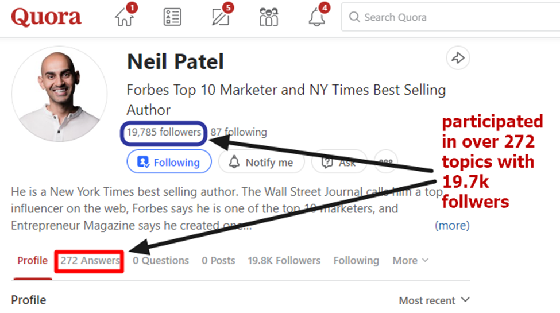This screenshot has height=313, width=560.
Task: Expand bio with the (more) link
Action: pyautogui.click(x=452, y=225)
